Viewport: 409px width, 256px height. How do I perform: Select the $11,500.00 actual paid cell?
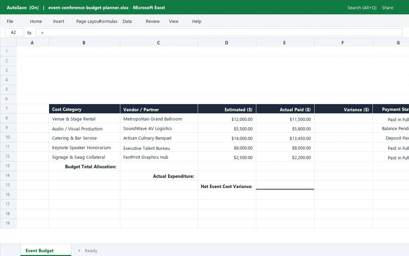[x=285, y=118]
